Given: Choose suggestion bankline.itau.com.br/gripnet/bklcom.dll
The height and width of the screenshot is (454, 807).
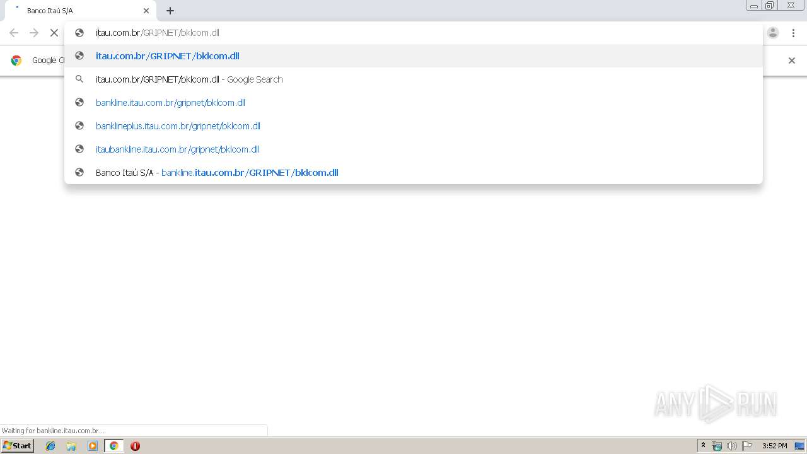Looking at the screenshot, I should click(414, 103).
